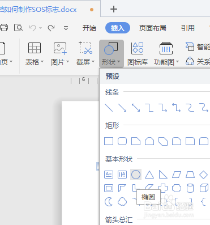Select the 插入 ribbon tab

click(x=118, y=28)
